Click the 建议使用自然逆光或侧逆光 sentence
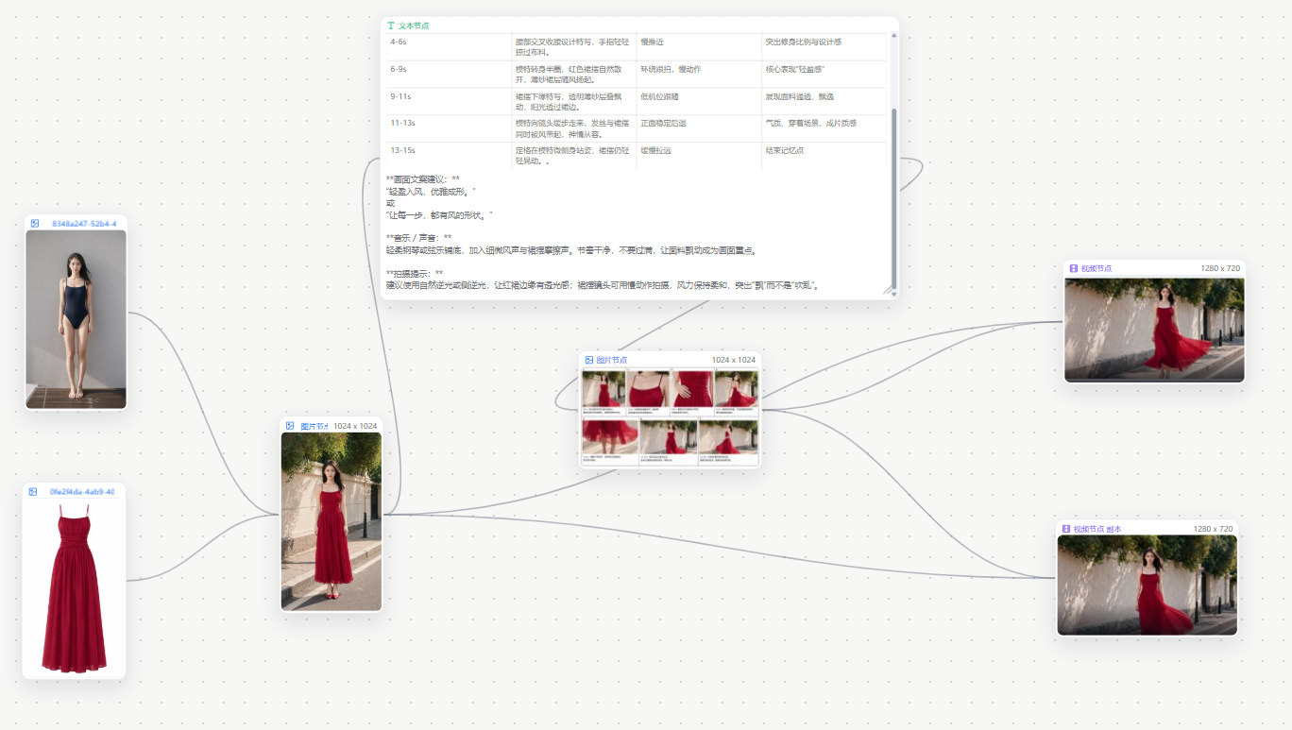1292x730 pixels. (x=602, y=285)
